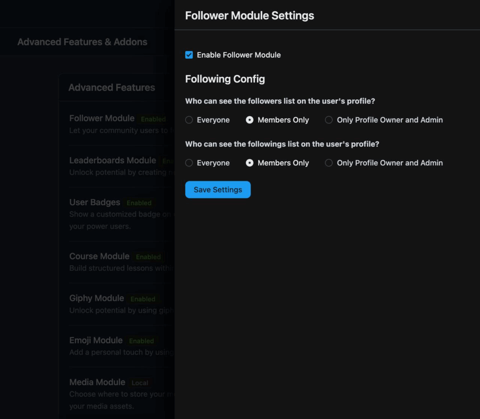Image resolution: width=480 pixels, height=419 pixels.
Task: Select Everyone for followers list visibility
Action: (189, 120)
